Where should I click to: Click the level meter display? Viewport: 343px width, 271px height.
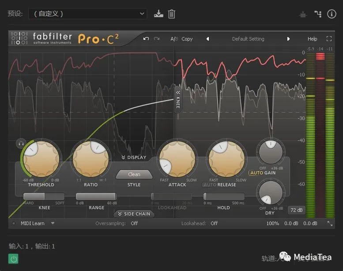point(320,135)
